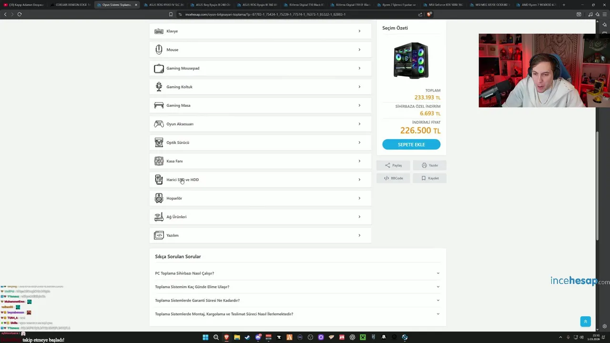Click the Yazdır print button
The width and height of the screenshot is (610, 343).
click(430, 165)
